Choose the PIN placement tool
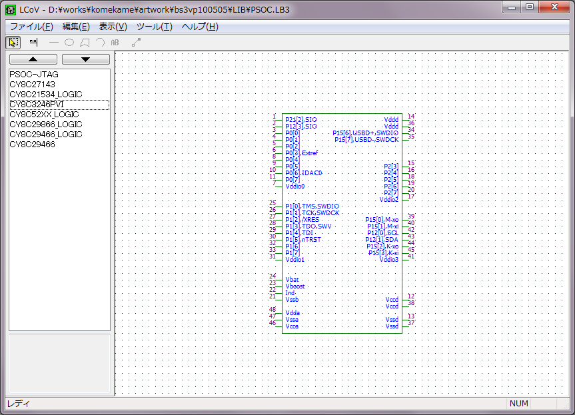This screenshot has width=575, height=415. [x=33, y=43]
